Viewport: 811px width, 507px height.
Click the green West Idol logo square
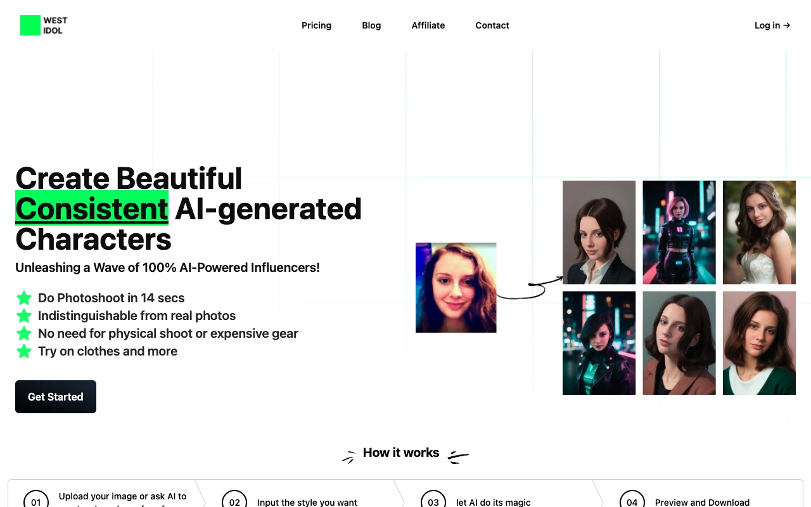pos(30,25)
